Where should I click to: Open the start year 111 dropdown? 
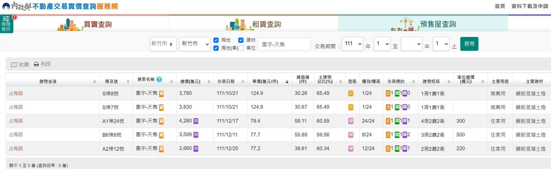(x=352, y=44)
